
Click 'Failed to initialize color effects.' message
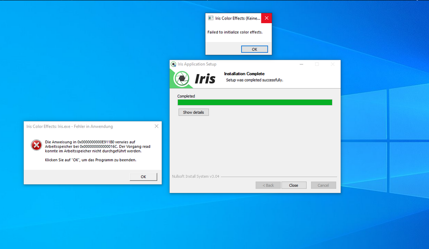(235, 32)
